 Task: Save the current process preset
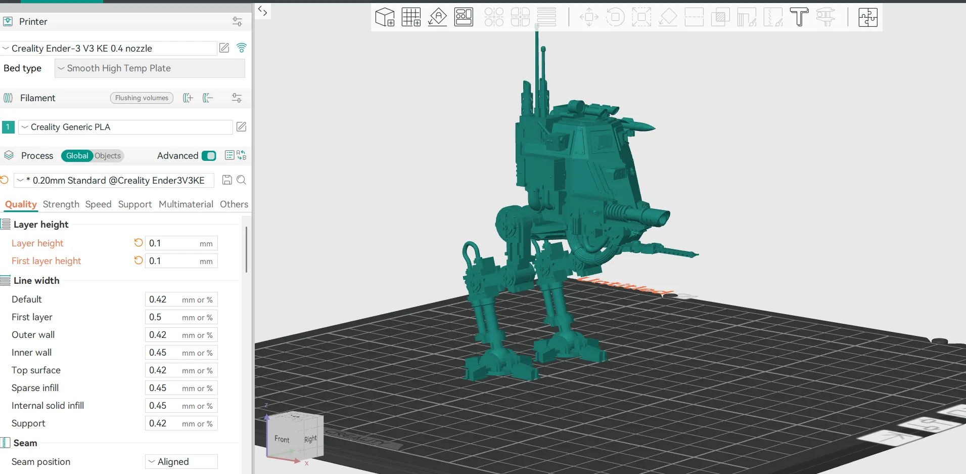point(227,180)
